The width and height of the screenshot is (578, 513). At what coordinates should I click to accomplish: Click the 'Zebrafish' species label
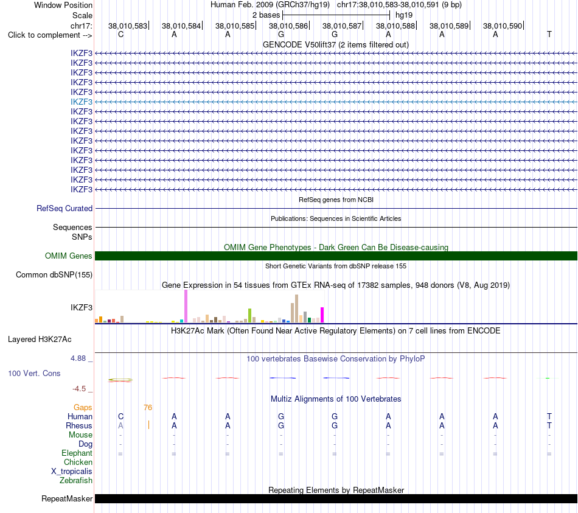pos(76,480)
